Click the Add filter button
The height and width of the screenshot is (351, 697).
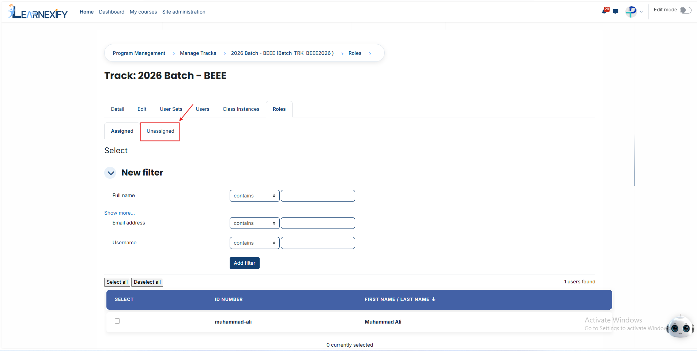[245, 263]
